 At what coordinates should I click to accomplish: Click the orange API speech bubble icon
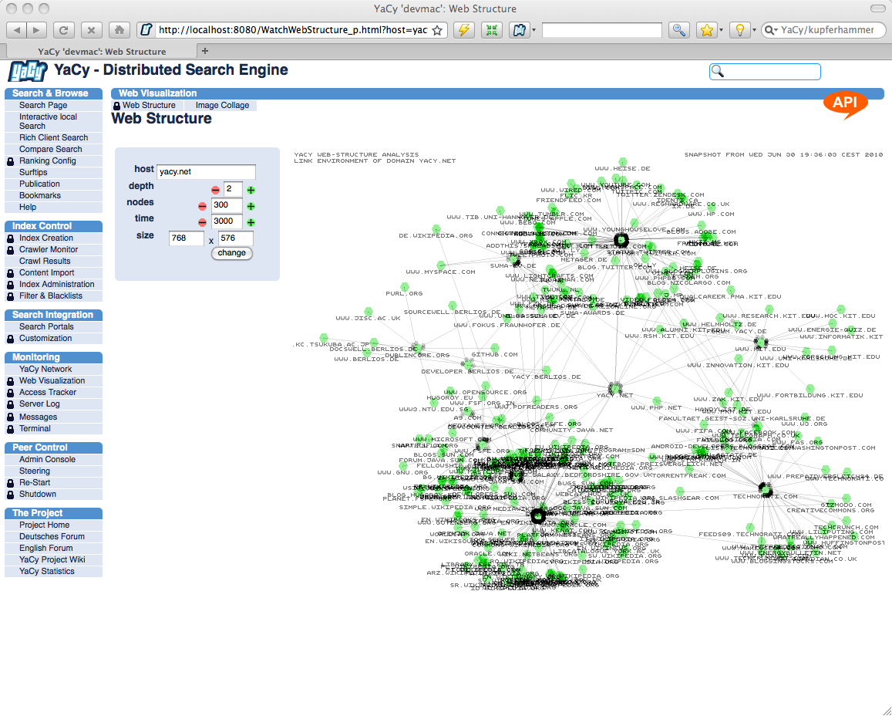point(845,104)
